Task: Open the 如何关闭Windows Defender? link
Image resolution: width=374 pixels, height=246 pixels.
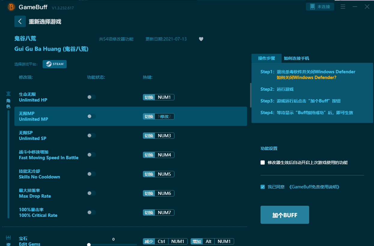Action: click(306, 77)
